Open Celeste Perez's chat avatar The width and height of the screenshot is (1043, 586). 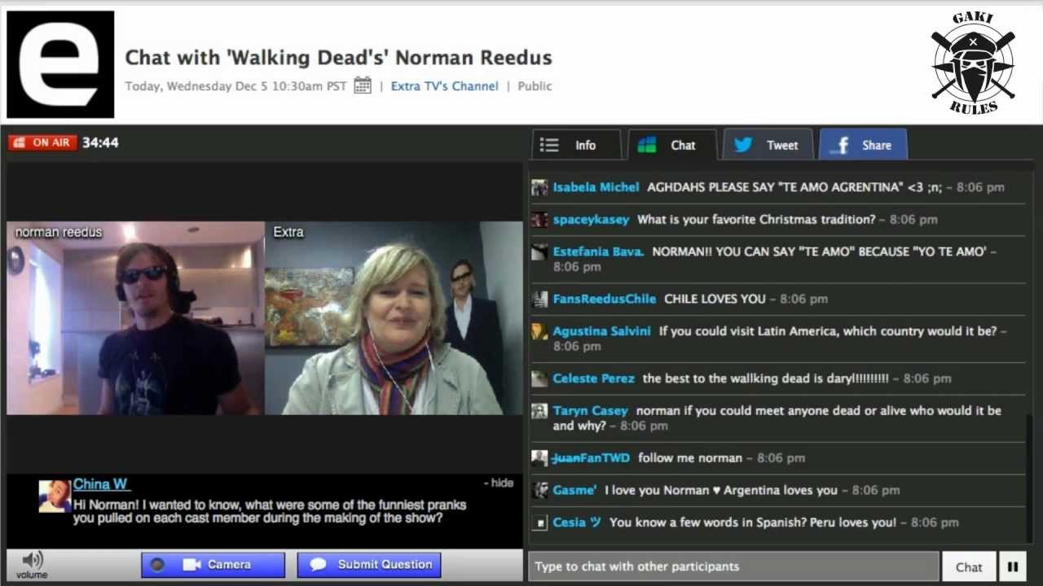click(x=539, y=378)
